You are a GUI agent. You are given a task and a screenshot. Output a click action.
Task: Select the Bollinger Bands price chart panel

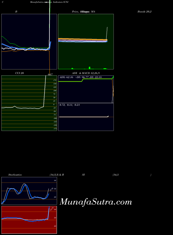click(x=29, y=41)
